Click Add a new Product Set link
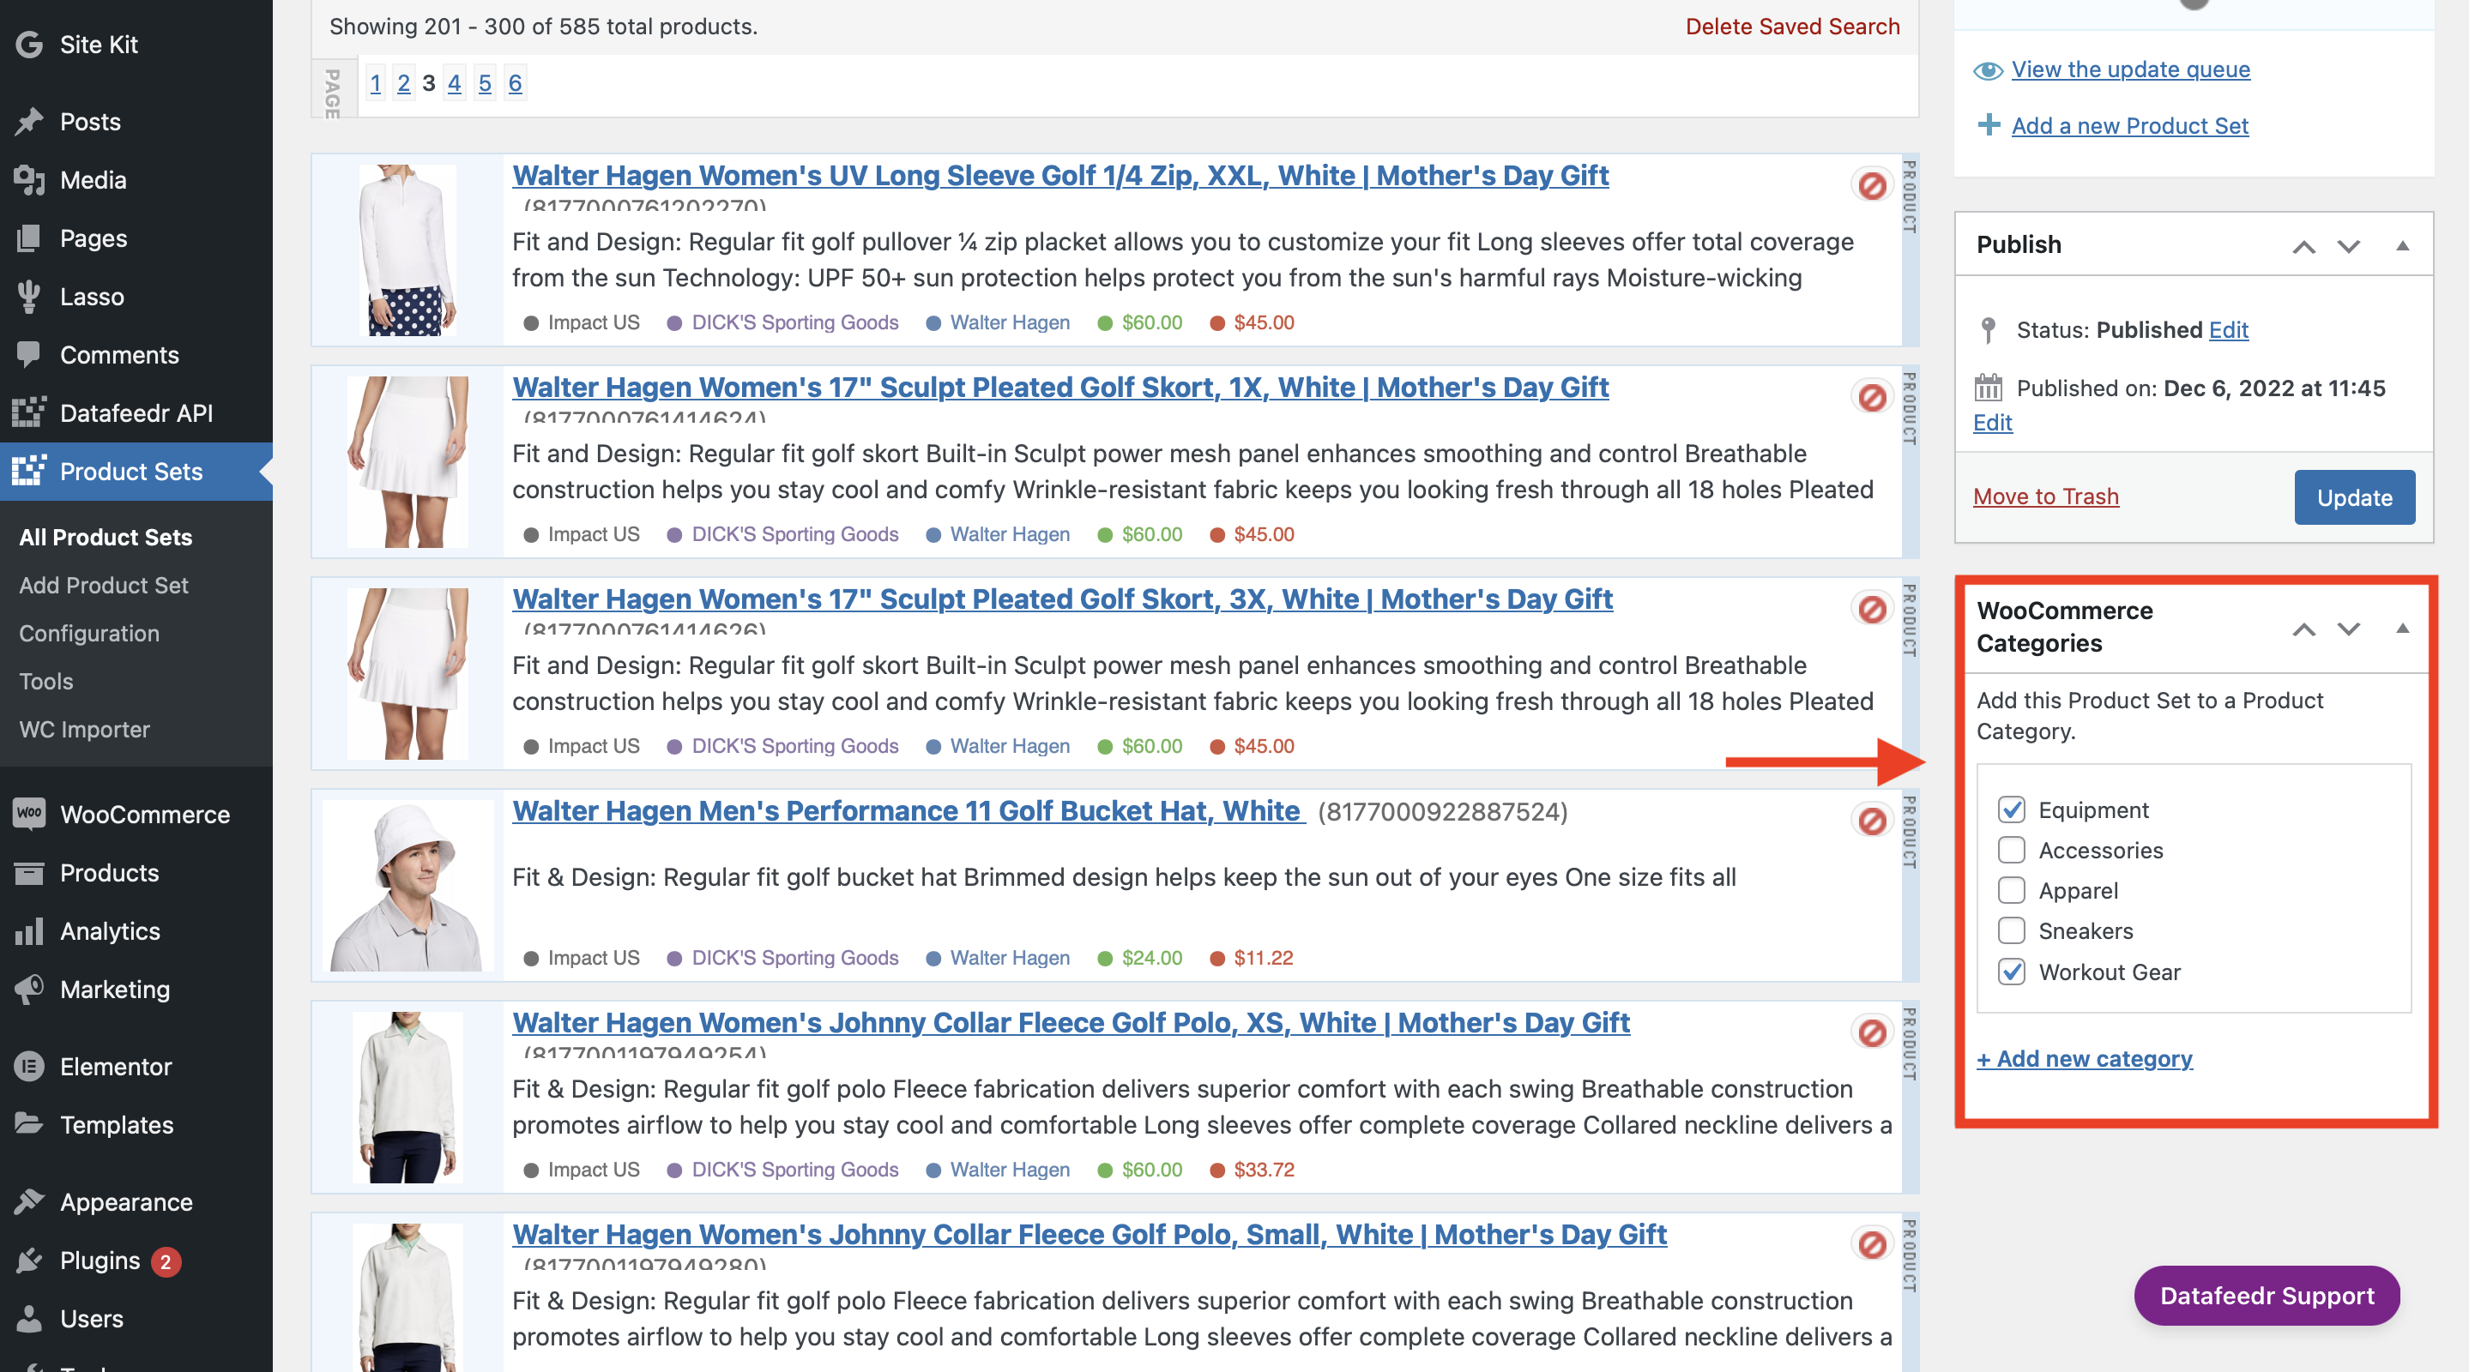2469x1372 pixels. pyautogui.click(x=2128, y=125)
